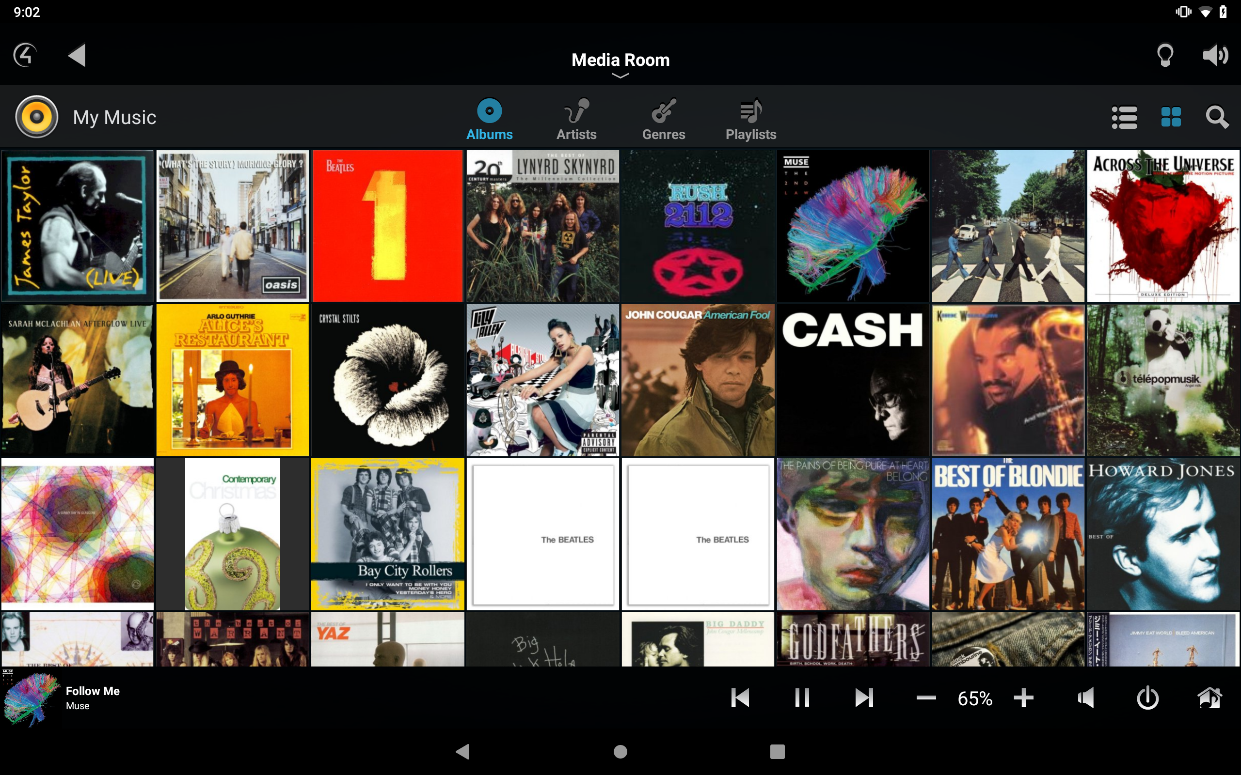1241x775 pixels.
Task: Tap the Android back navigation button
Action: [462, 751]
